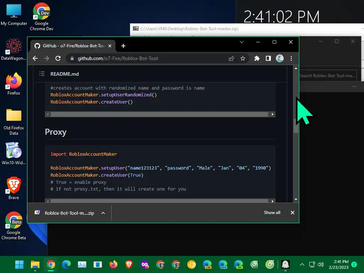The image size is (364, 273).
Task: Click the import RobloxAccountMaker line
Action: point(84,154)
